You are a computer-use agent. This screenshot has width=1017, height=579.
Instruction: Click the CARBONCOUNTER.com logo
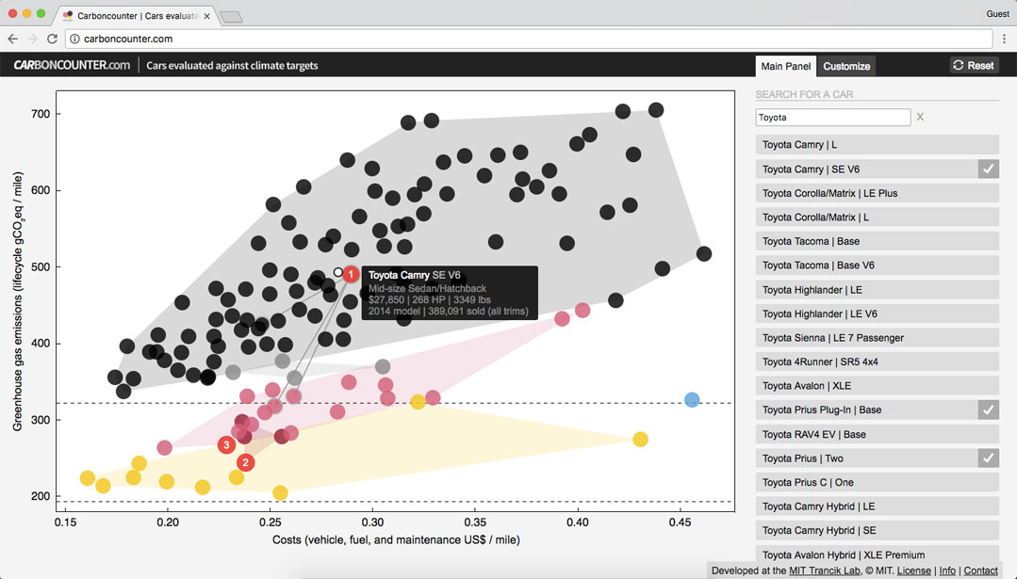point(72,65)
